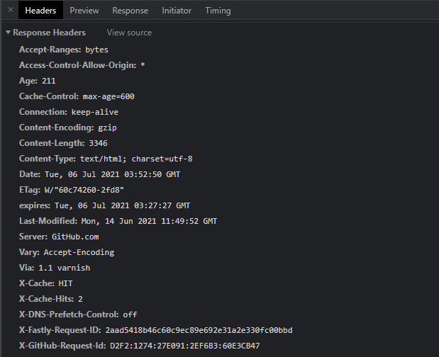
Task: Collapse the Response Headers section
Action: (8, 33)
